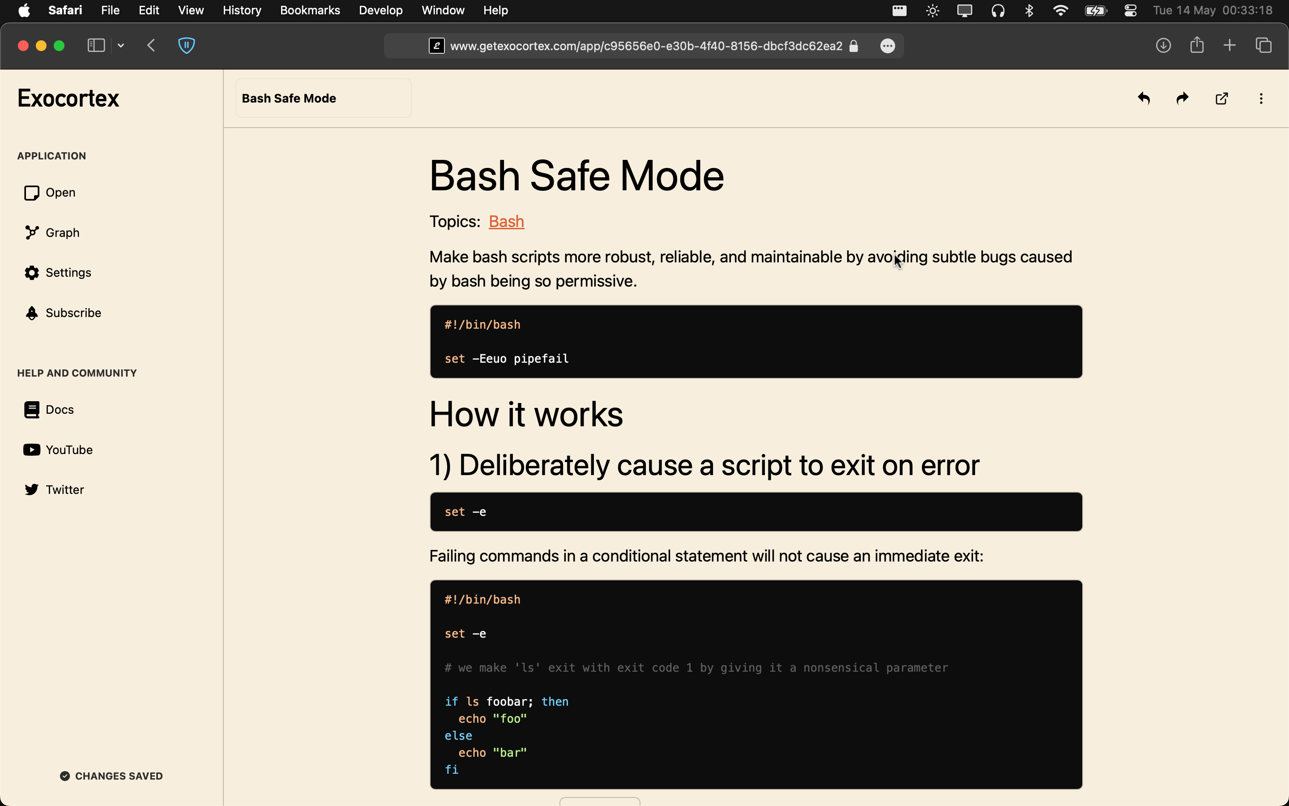The height and width of the screenshot is (806, 1289).
Task: Click the Exocortex logo title
Action: (x=68, y=98)
